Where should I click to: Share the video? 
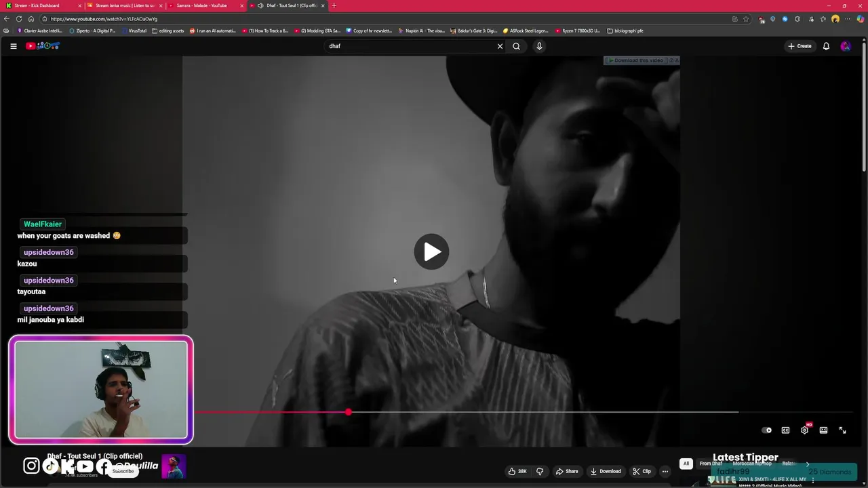point(567,471)
